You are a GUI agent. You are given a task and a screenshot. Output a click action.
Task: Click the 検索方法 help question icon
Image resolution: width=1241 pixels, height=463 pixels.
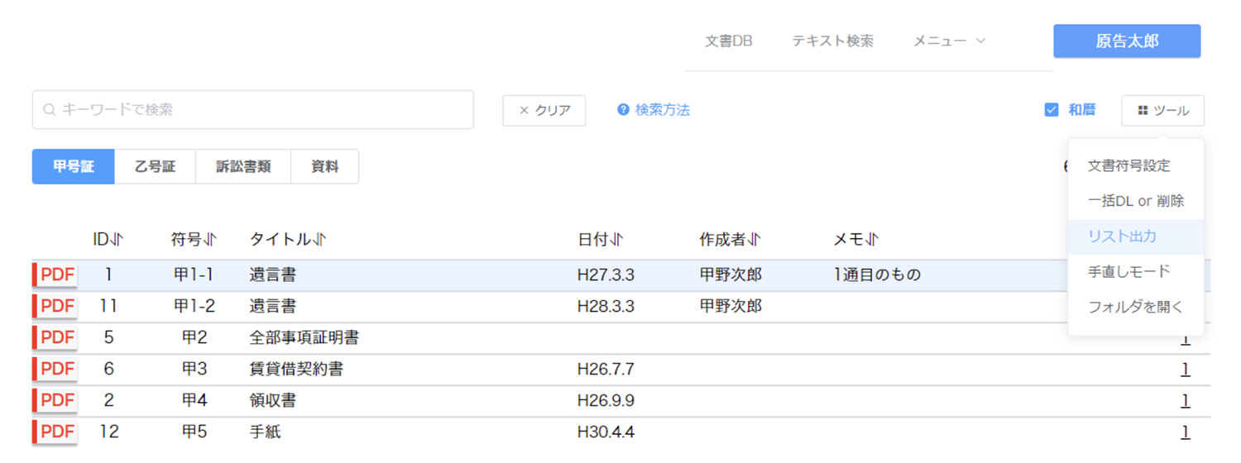coord(623,110)
